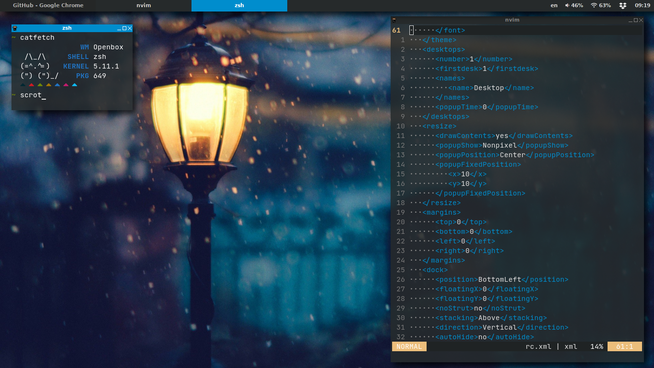Screen dimensions: 654x368
Task: Click the NORMAL mode indicator in statusline
Action: (x=409, y=346)
